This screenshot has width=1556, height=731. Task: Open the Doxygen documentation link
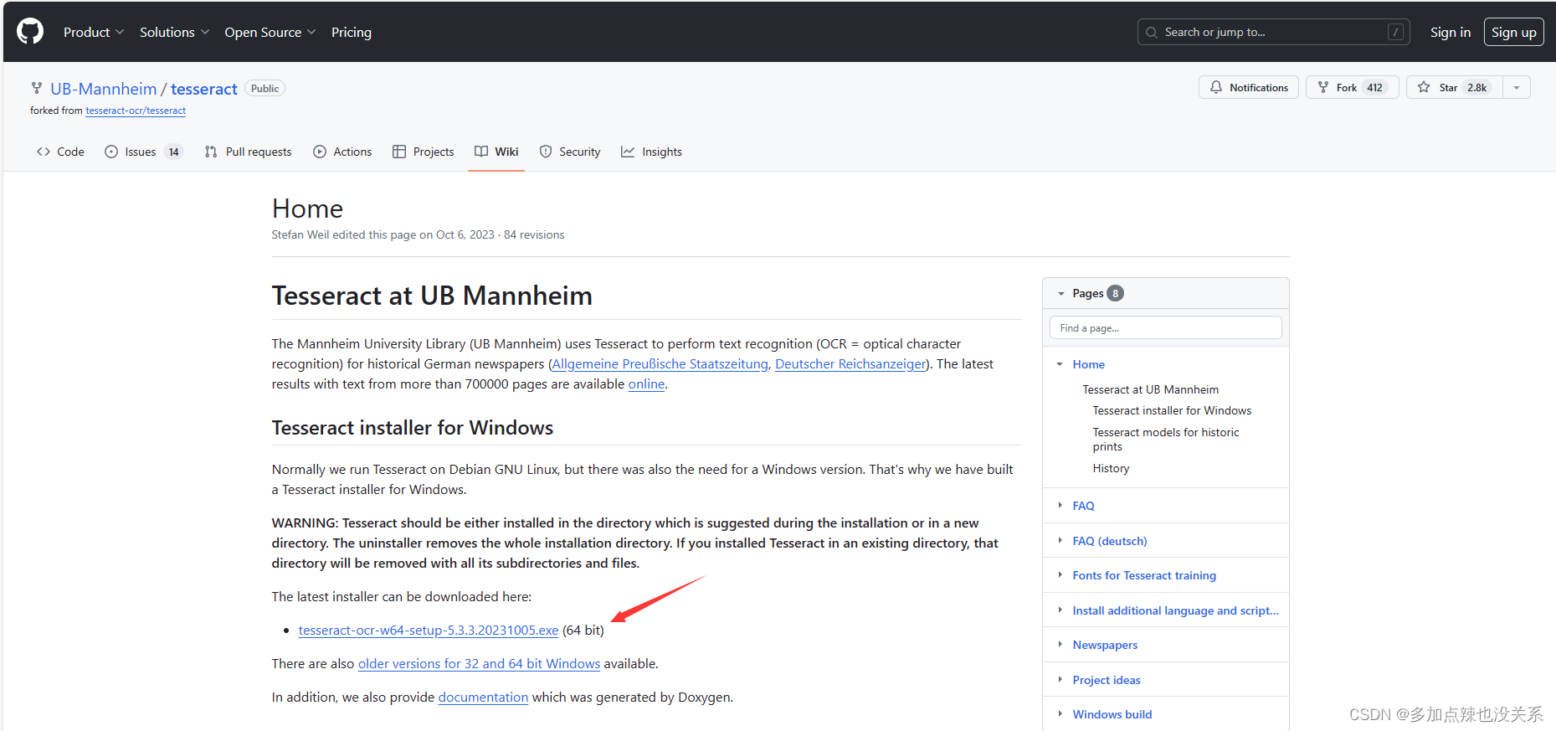483,698
